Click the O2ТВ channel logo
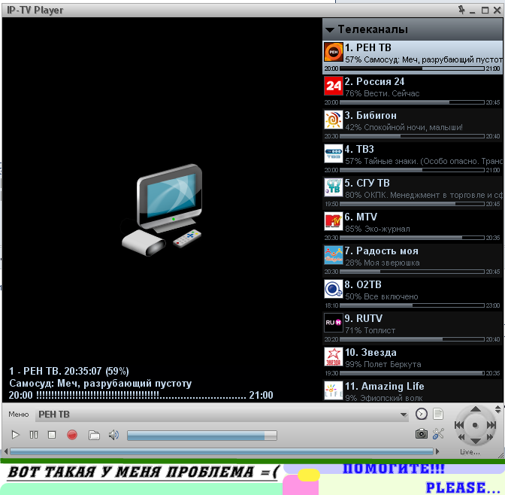505x495 pixels. pos(334,289)
